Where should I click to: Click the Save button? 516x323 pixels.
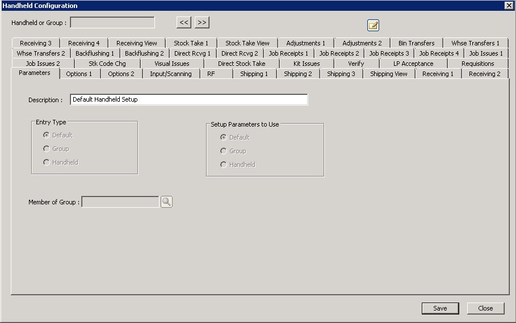[440, 308]
